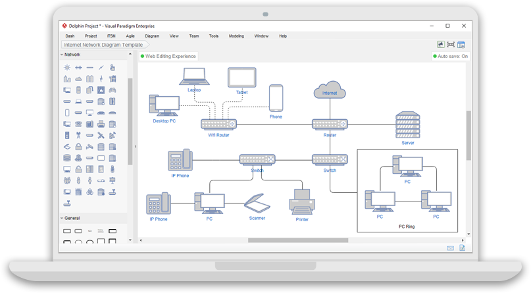531x293 pixels.
Task: Select the Printer device on the canvas
Action: 302,202
